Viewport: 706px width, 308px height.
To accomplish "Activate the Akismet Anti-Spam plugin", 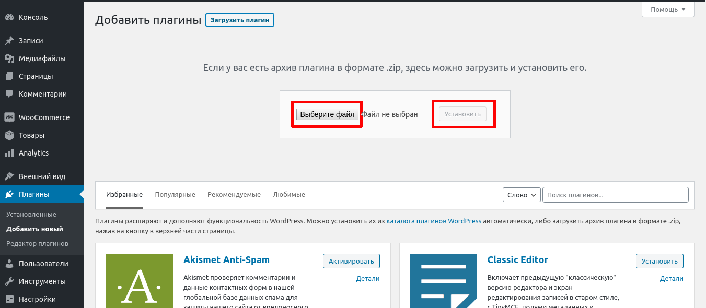I will point(351,261).
